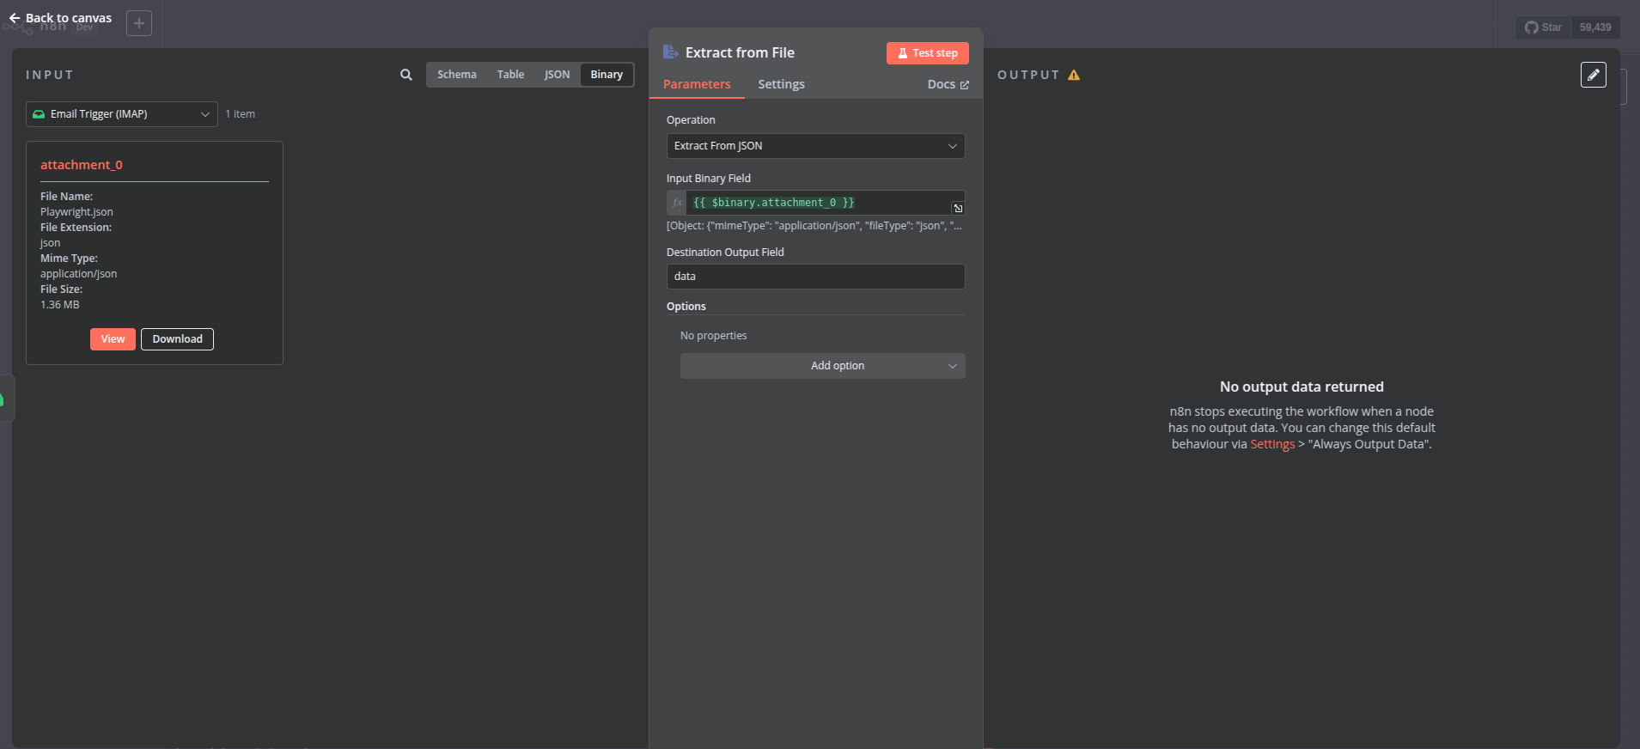Click the GitHub Star button

[1543, 27]
